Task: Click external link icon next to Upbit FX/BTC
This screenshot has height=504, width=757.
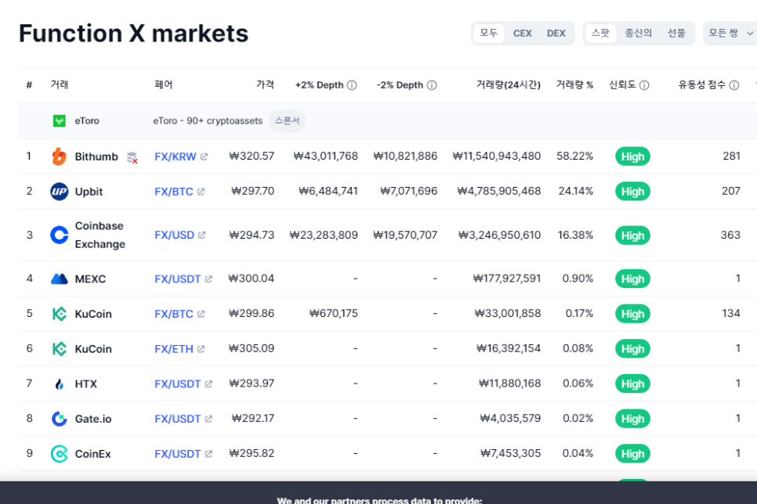Action: coord(201,192)
